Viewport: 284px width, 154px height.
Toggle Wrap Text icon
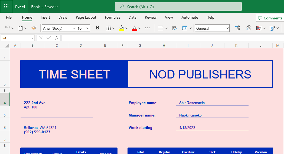[174, 28]
